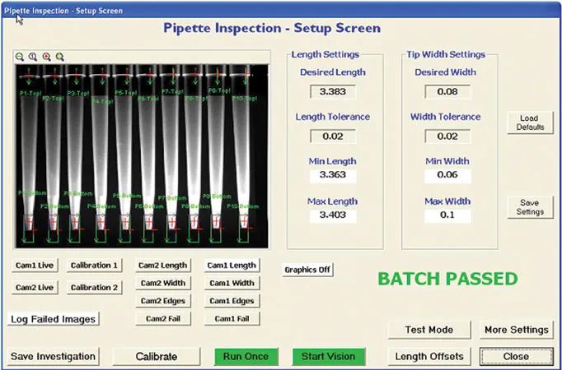Select the Cam1 Live view
Viewport: 562px width, 370px height.
pos(34,266)
